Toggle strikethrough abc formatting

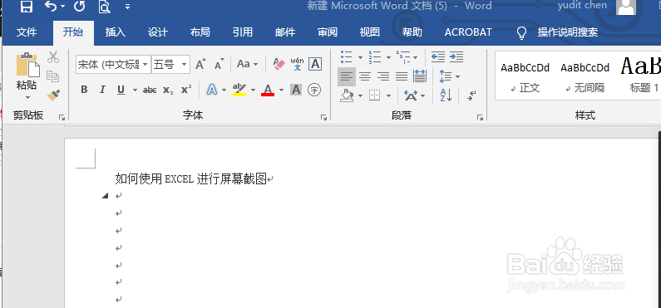coord(150,89)
